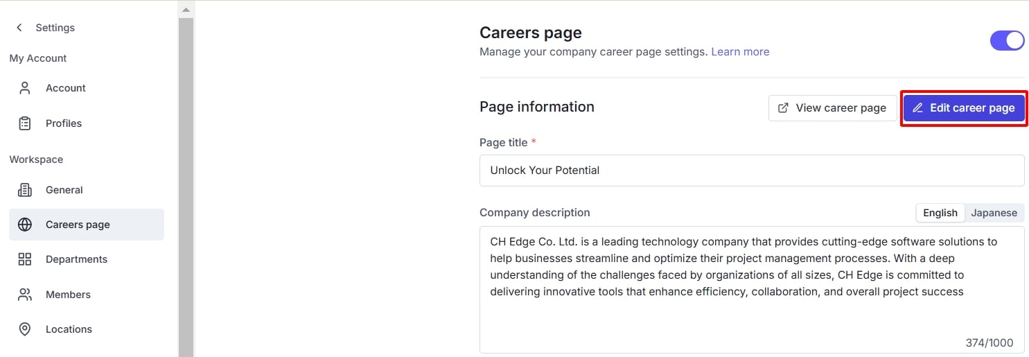
Task: Click in the Page title input field
Action: click(x=752, y=171)
